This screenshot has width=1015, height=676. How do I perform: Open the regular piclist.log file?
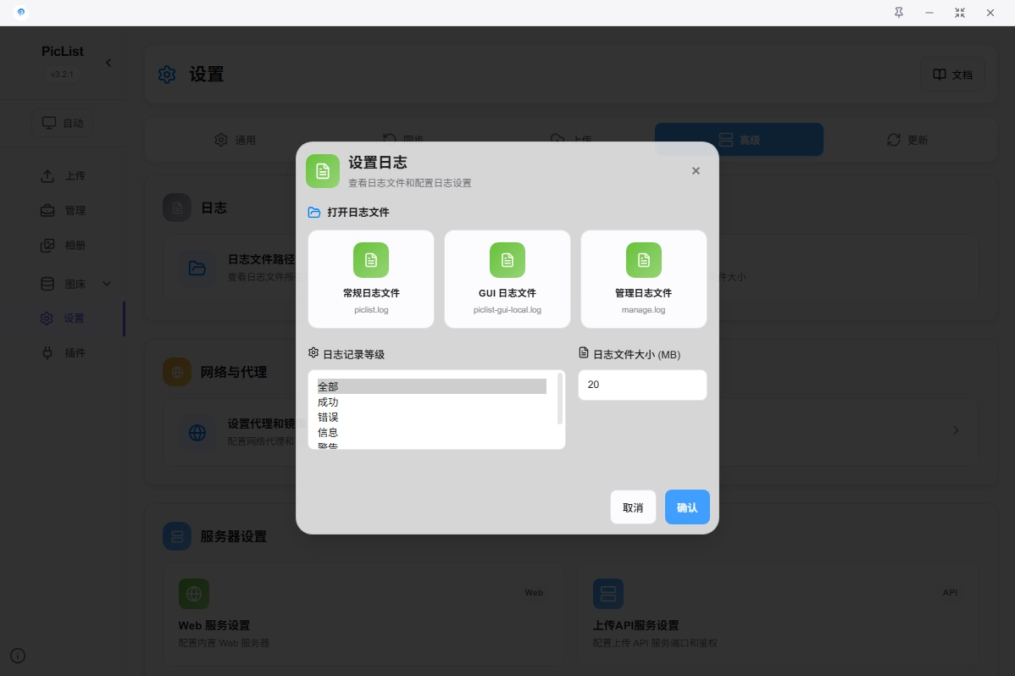pos(371,279)
